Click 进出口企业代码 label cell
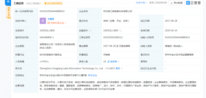Image resolution: width=206 pixels, height=98 pixels. 151,68
